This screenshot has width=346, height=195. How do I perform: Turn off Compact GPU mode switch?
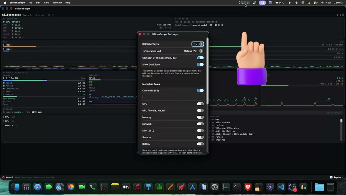tap(200, 58)
